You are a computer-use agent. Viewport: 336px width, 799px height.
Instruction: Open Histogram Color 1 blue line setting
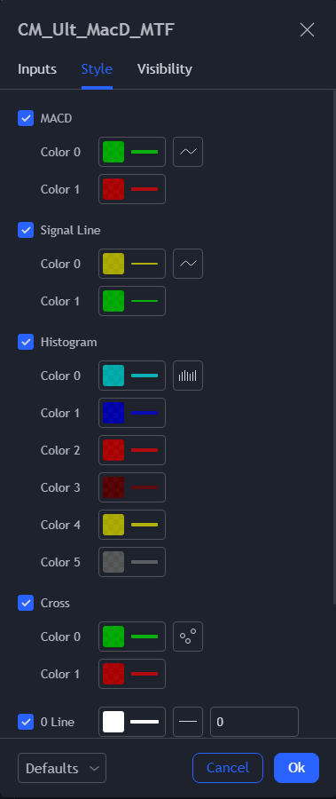[132, 413]
